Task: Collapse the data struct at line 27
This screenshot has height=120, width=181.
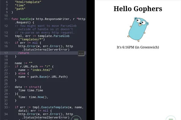Action: pos(9,87)
